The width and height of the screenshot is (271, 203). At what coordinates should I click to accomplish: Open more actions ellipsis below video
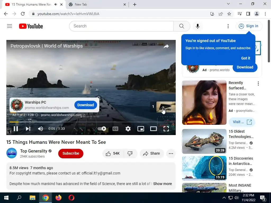pyautogui.click(x=171, y=154)
